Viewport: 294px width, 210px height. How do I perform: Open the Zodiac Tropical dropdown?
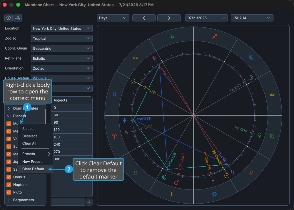[61, 38]
